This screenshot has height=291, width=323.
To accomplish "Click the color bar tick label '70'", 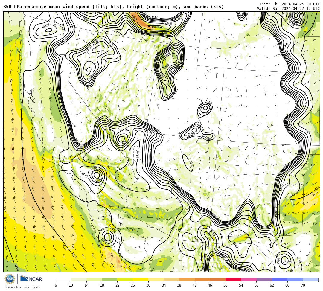I will [x=303, y=285].
